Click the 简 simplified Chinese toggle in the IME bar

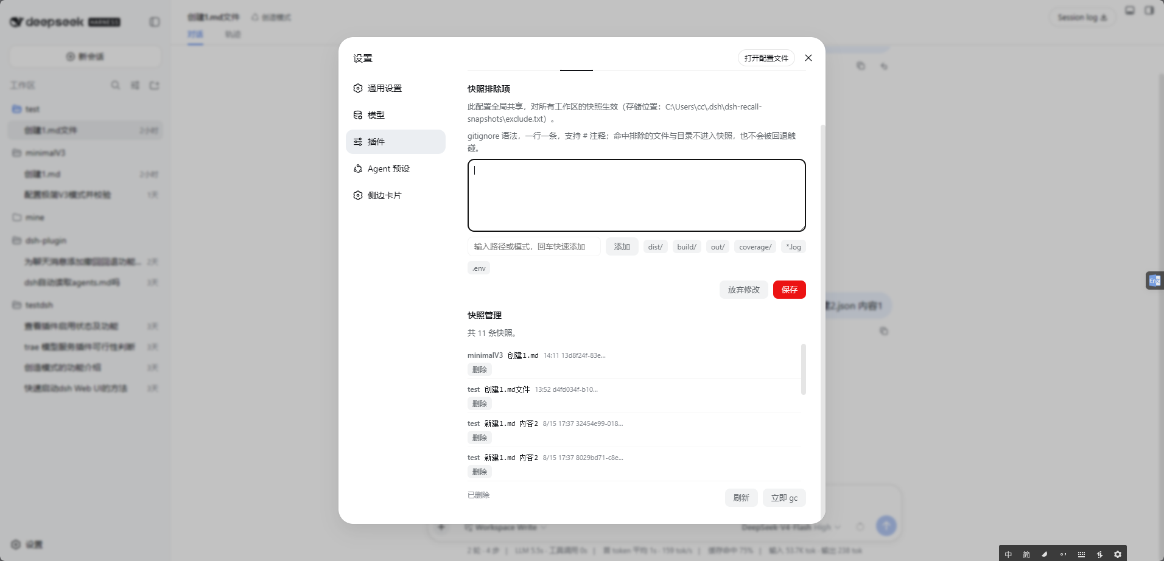(1026, 554)
